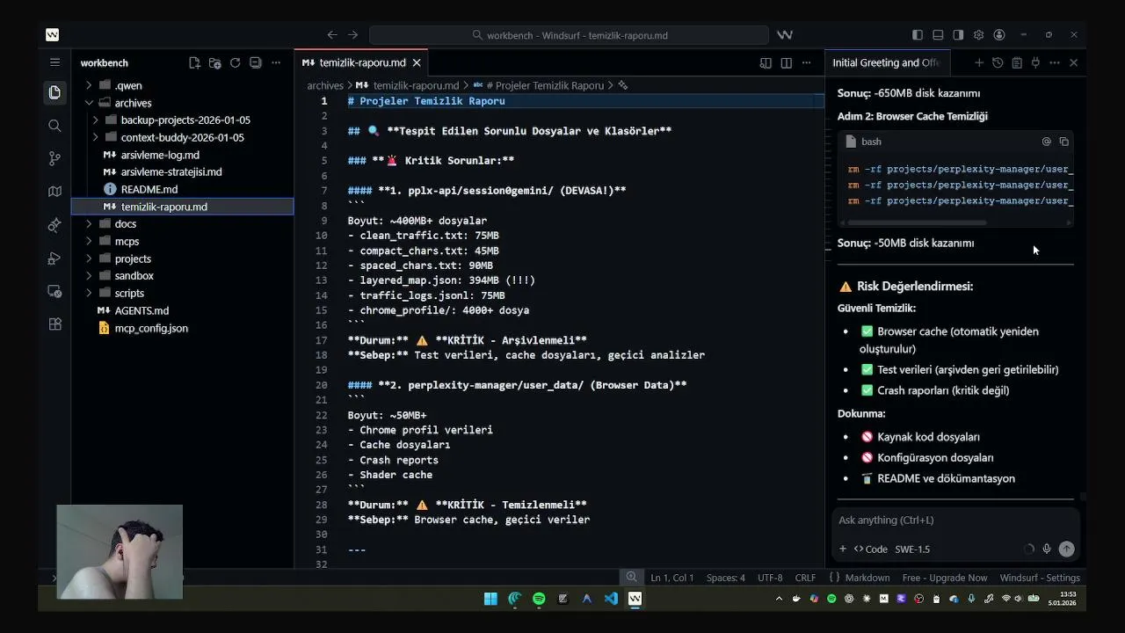Start a new Cascade conversation

978,62
